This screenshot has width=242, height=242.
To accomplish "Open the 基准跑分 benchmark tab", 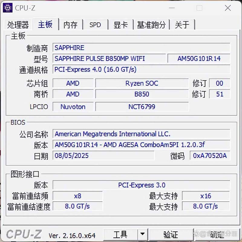I will point(151,25).
